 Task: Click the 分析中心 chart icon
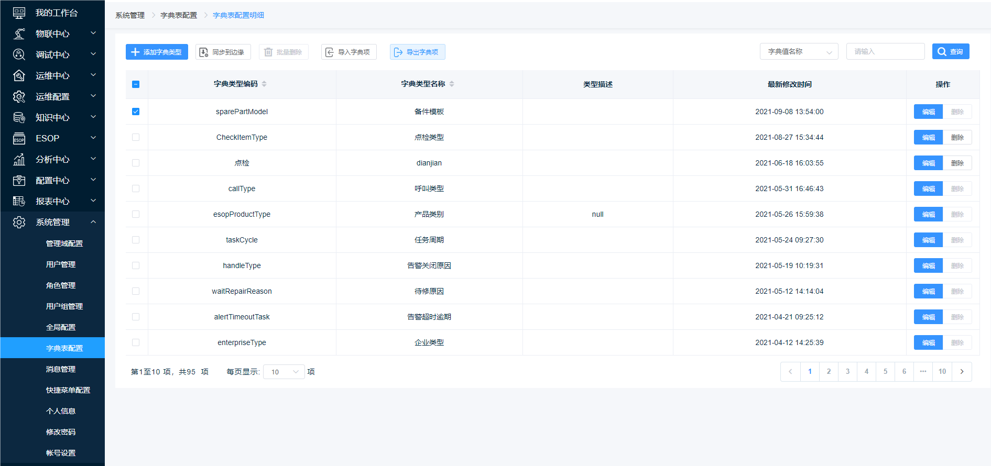(x=19, y=159)
